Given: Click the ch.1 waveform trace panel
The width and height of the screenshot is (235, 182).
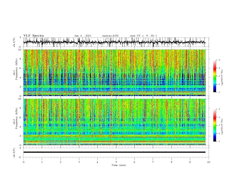Looking at the screenshot, I should click(x=116, y=42).
